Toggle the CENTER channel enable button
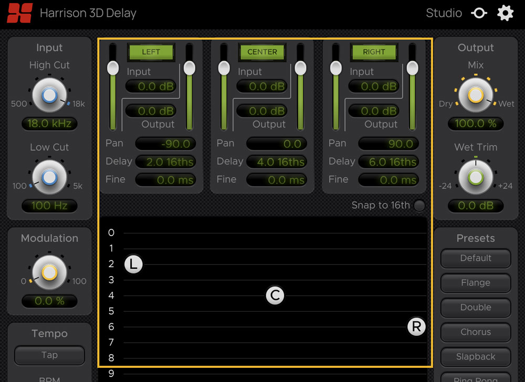The image size is (525, 382). tap(262, 52)
